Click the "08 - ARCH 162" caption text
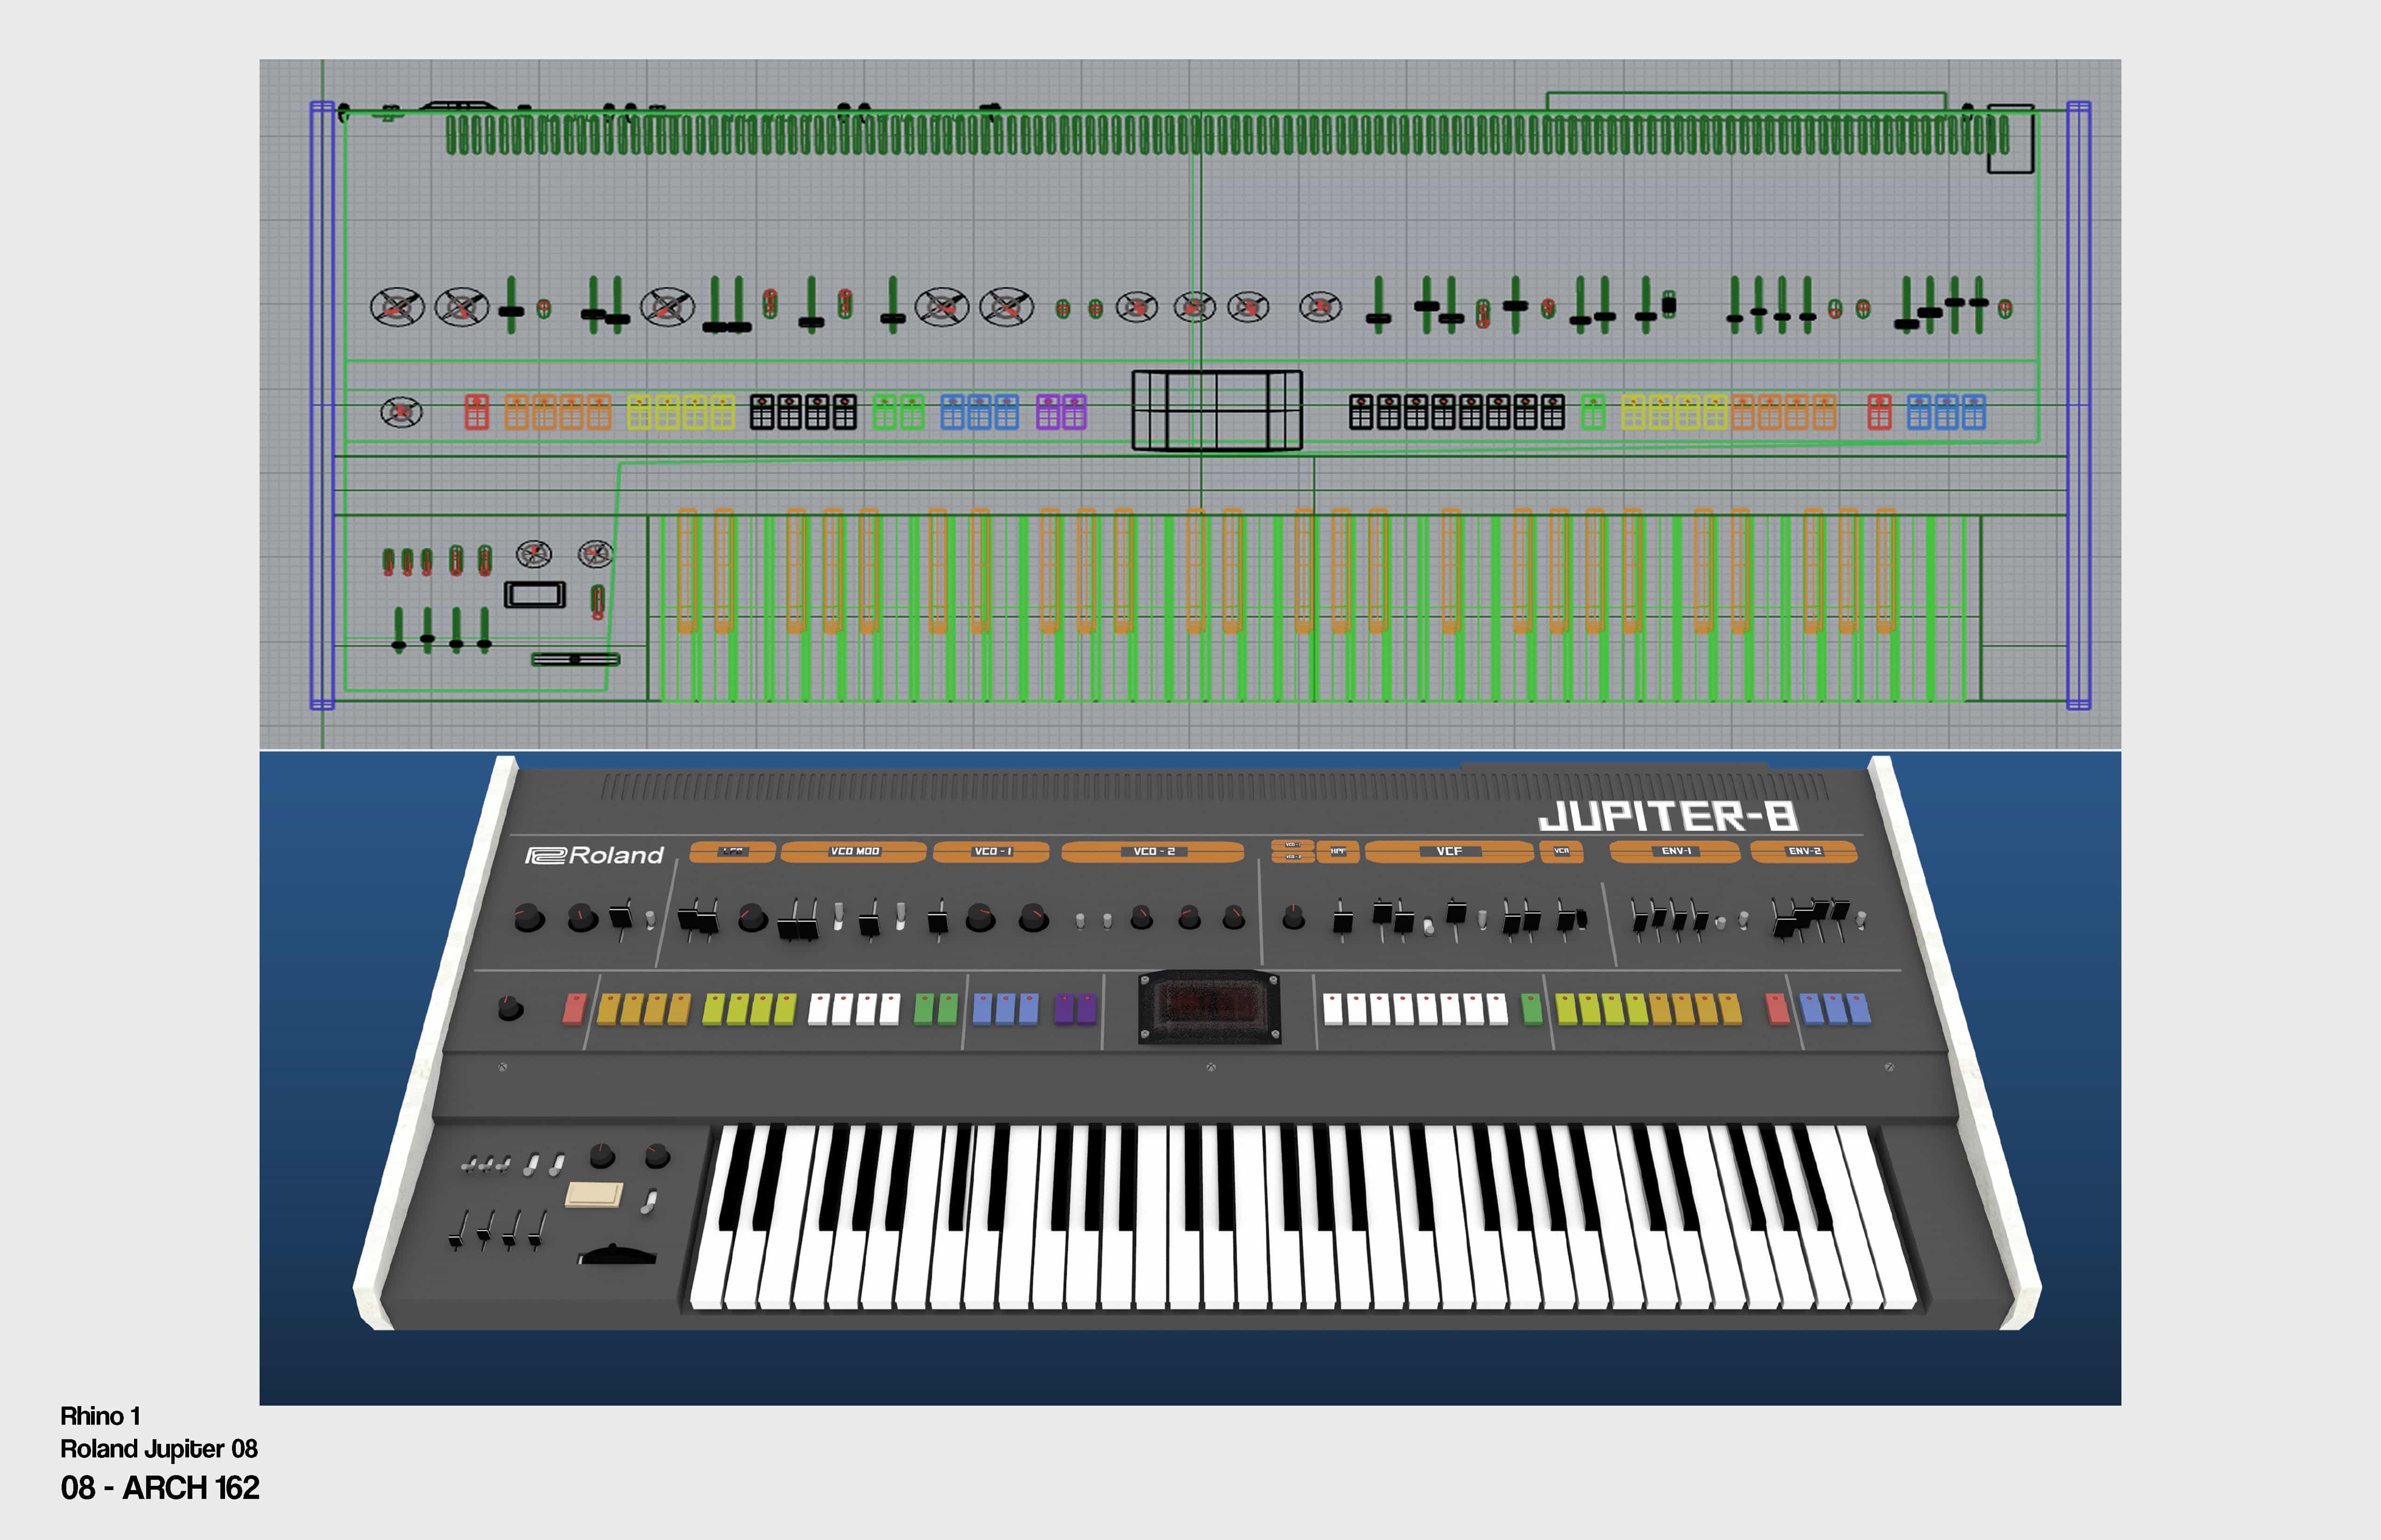This screenshot has width=2381, height=1540. coord(160,1487)
